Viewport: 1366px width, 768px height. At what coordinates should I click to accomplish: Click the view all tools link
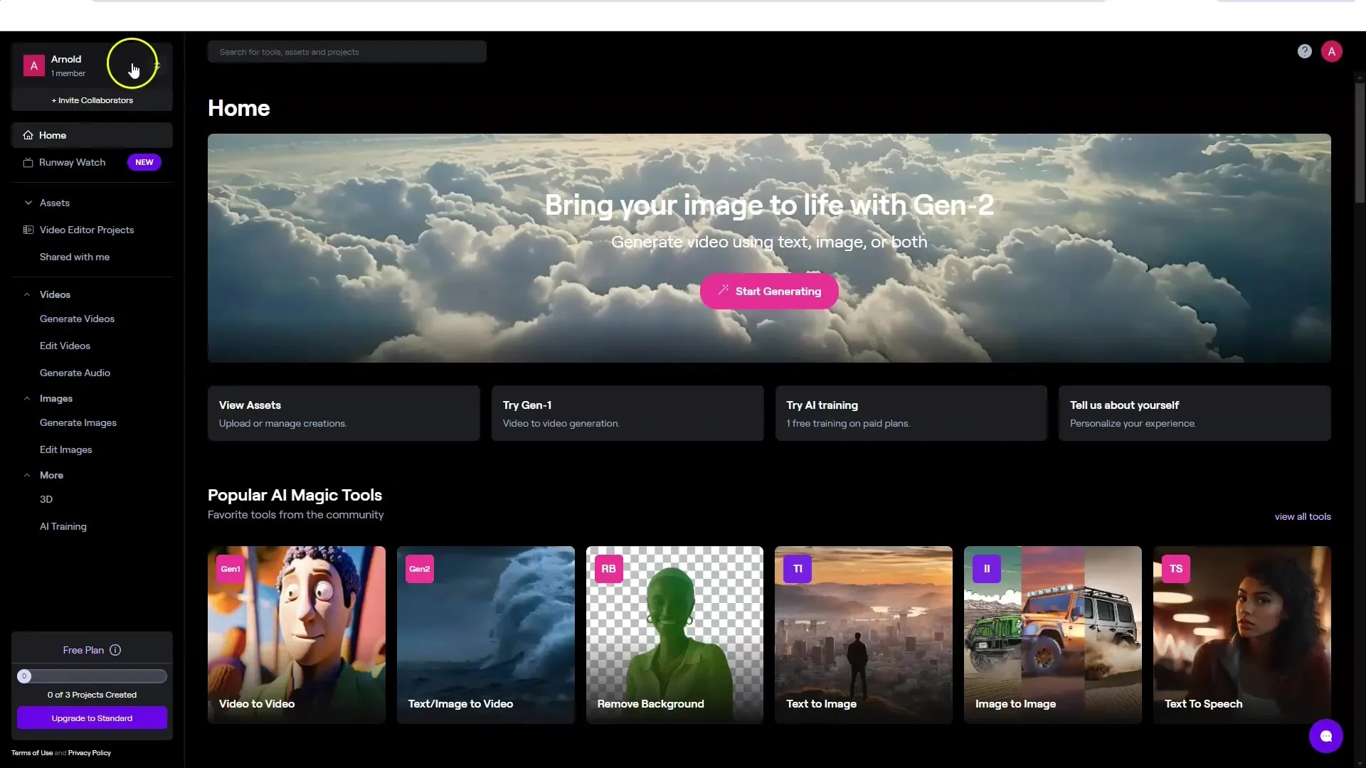pos(1302,516)
